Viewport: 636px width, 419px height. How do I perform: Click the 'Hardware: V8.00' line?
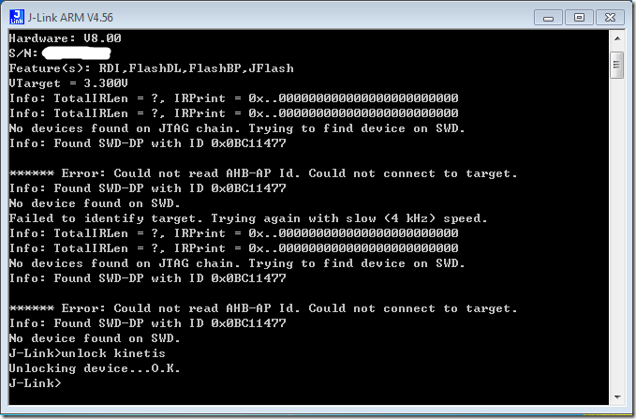click(65, 37)
